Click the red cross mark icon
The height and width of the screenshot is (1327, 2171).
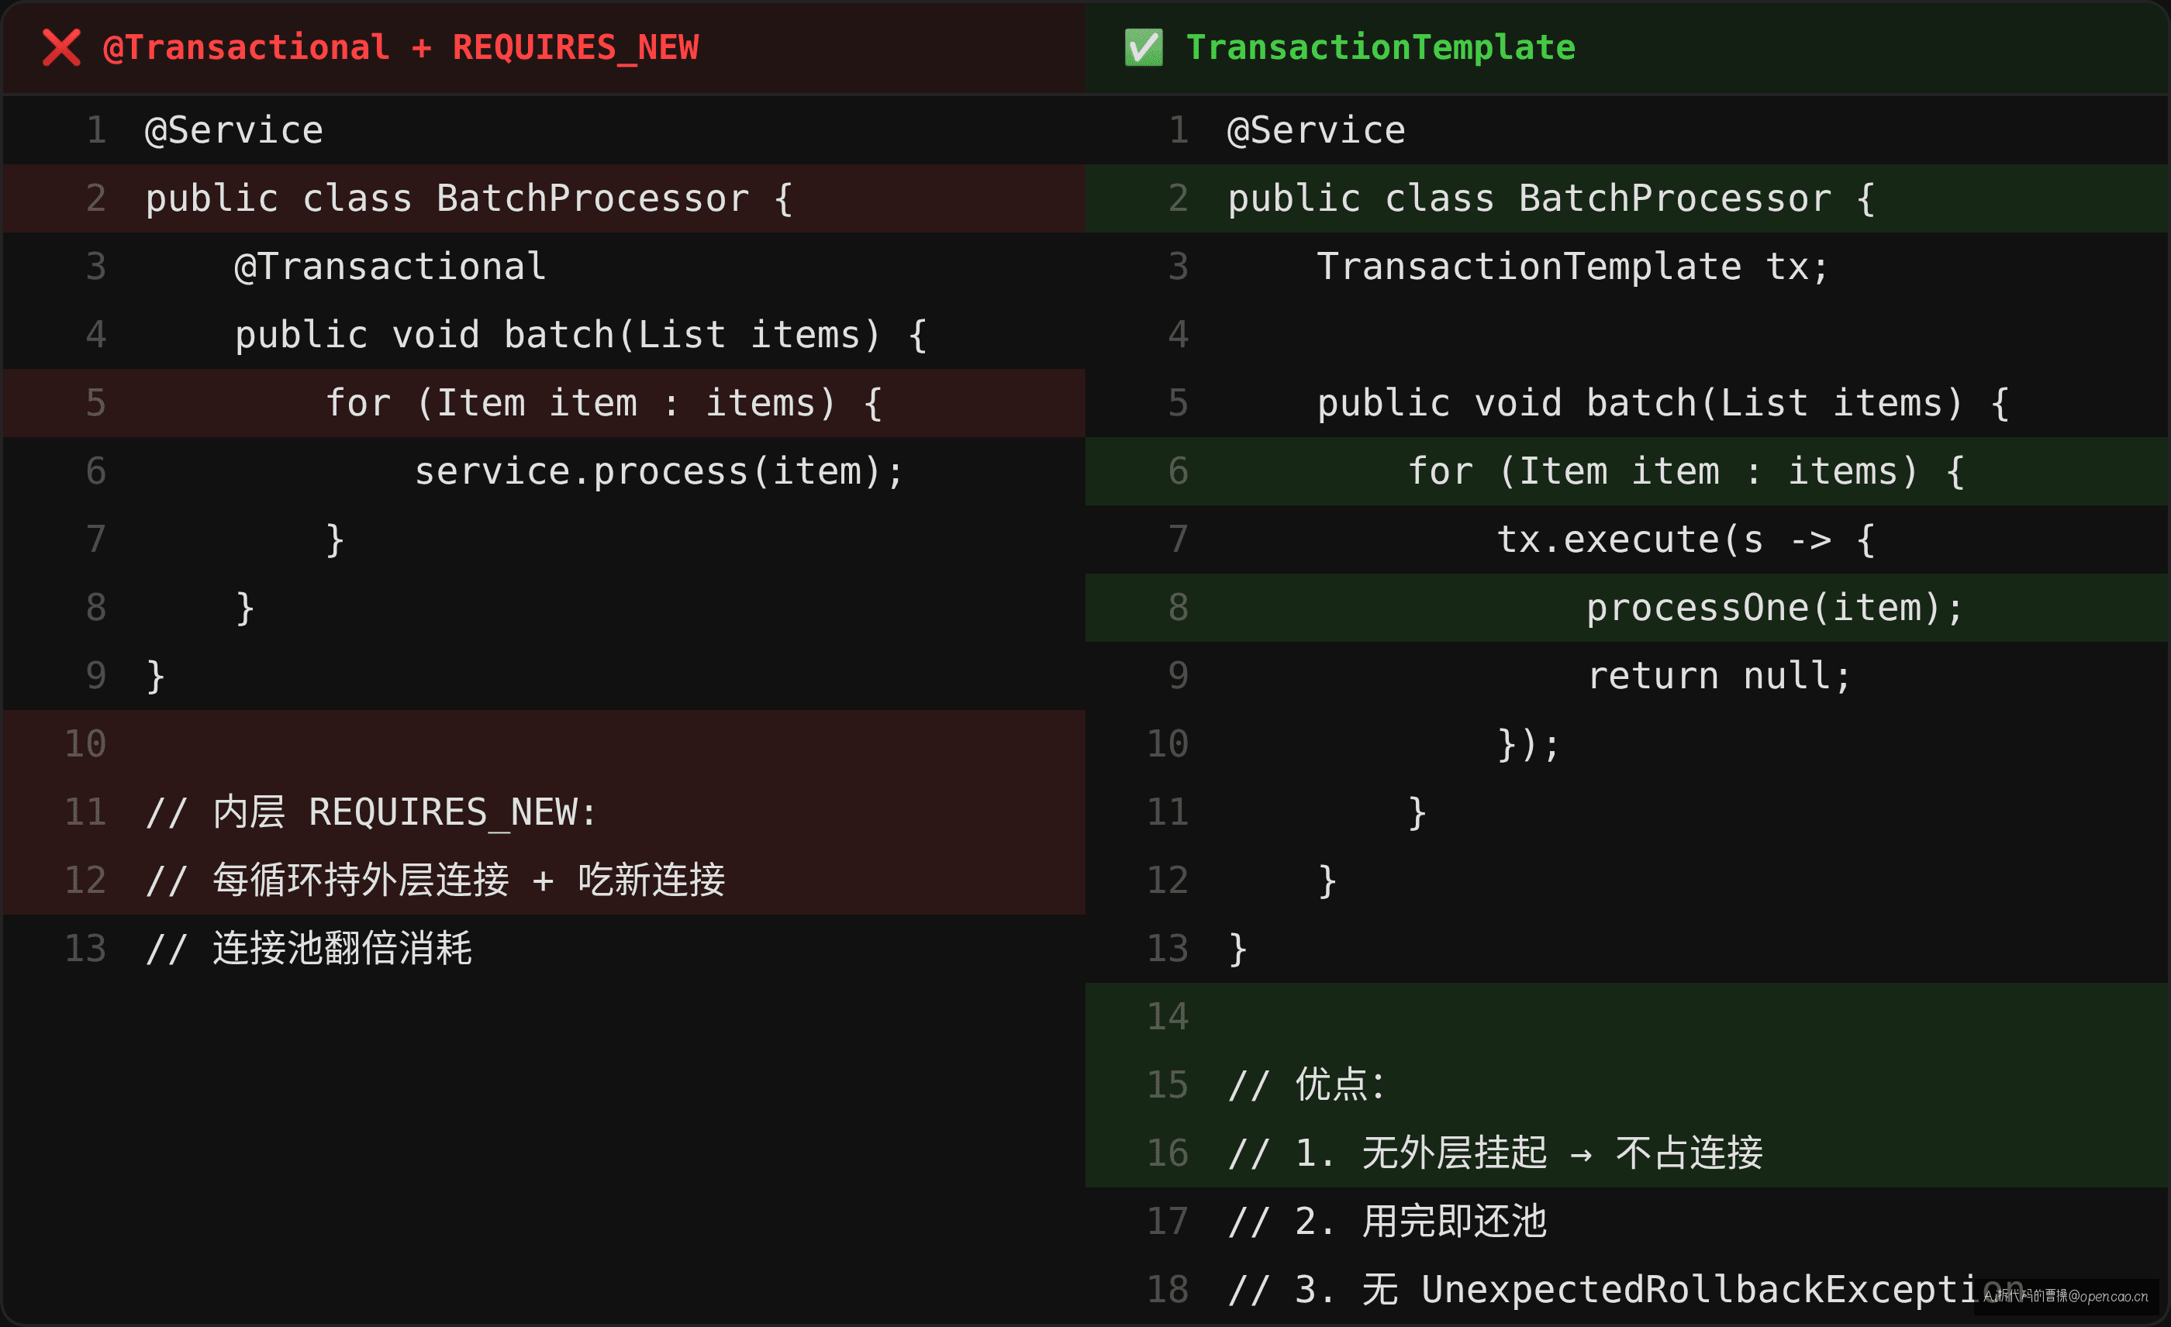(62, 47)
